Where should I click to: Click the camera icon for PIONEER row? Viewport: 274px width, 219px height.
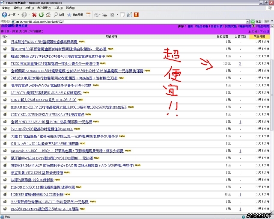tap(5, 194)
